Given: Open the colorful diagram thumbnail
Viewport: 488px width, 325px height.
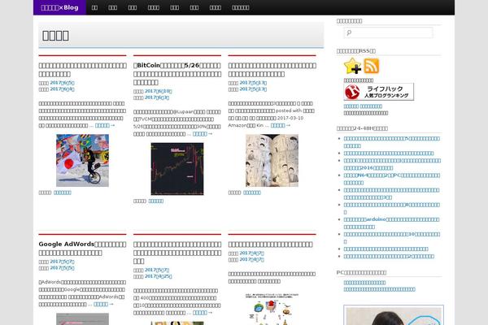Looking at the screenshot, I should click(x=272, y=309).
